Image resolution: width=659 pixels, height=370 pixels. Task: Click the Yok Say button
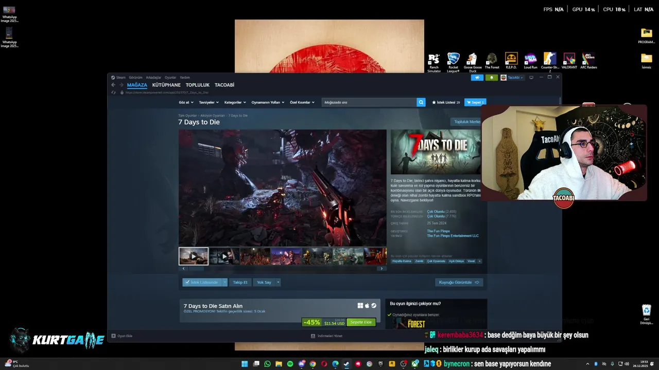264,282
